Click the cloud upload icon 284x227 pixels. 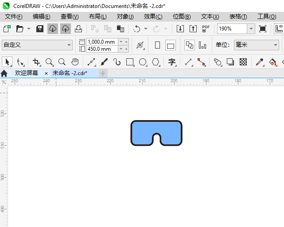click(x=66, y=29)
